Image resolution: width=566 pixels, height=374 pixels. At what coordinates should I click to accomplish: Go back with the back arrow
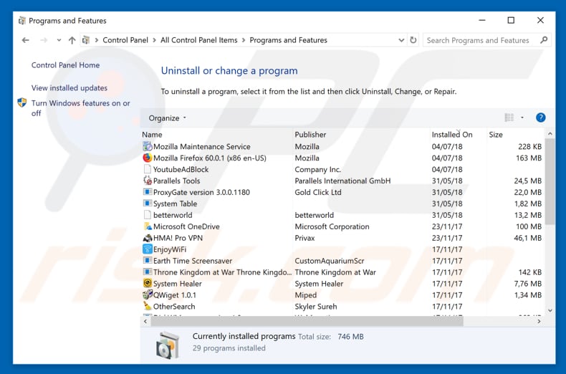click(25, 40)
